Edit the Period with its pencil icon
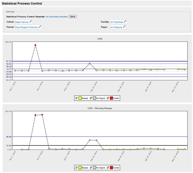The height and width of the screenshot is (173, 193). tap(40, 27)
